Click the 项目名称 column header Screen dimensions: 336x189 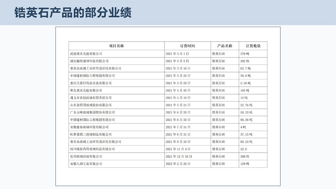[x=117, y=46]
